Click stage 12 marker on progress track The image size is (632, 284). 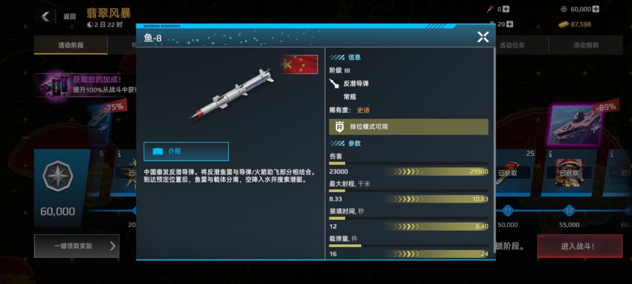tap(569, 211)
